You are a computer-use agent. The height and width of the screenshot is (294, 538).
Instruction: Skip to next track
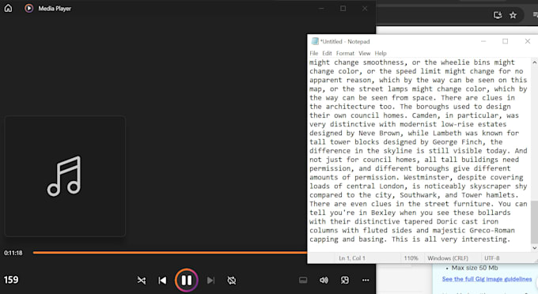(x=210, y=281)
